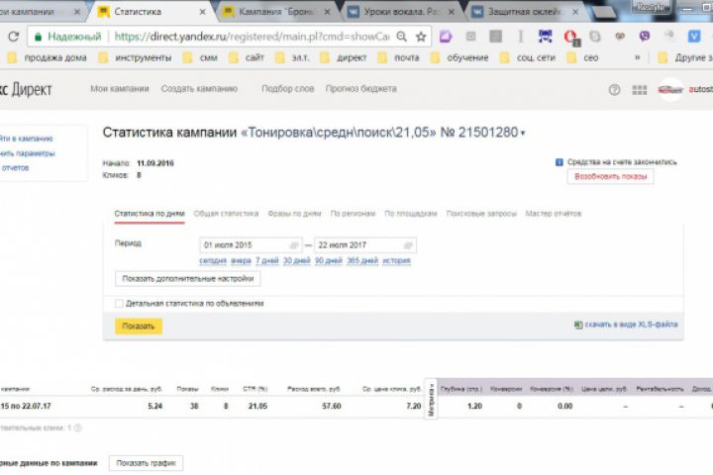The image size is (713, 475).
Task: Open the 'директ' bookmark folder
Action: point(344,57)
